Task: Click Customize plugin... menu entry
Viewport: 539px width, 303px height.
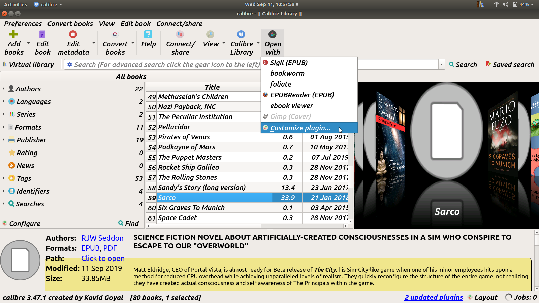Action: (309, 128)
